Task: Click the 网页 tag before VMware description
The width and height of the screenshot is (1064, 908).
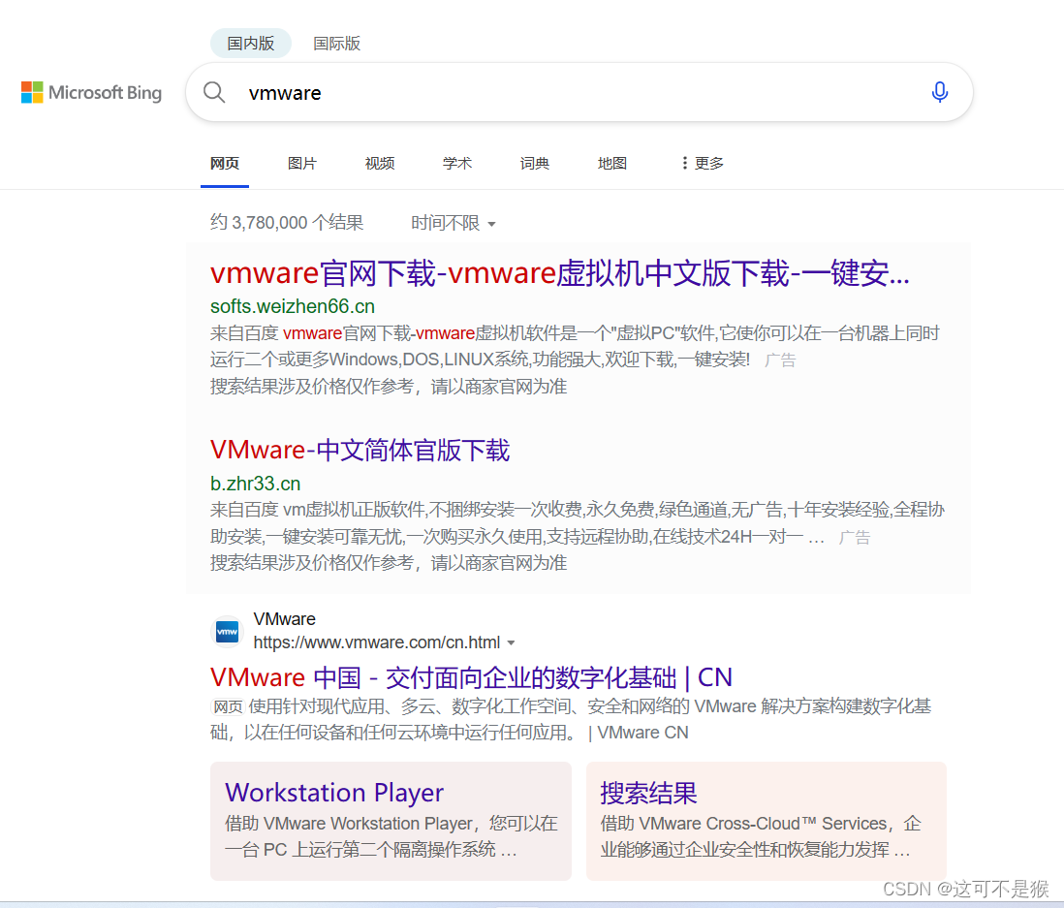Action: click(228, 707)
